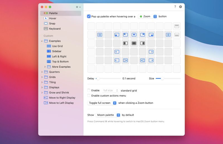Select Move to Left Display item
This screenshot has width=223, height=144.
[x=61, y=103]
